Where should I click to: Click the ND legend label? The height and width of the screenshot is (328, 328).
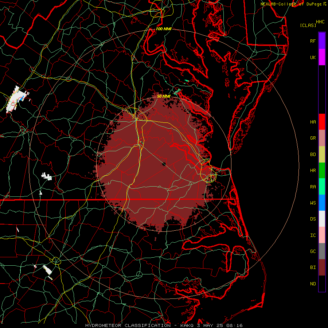313,284
